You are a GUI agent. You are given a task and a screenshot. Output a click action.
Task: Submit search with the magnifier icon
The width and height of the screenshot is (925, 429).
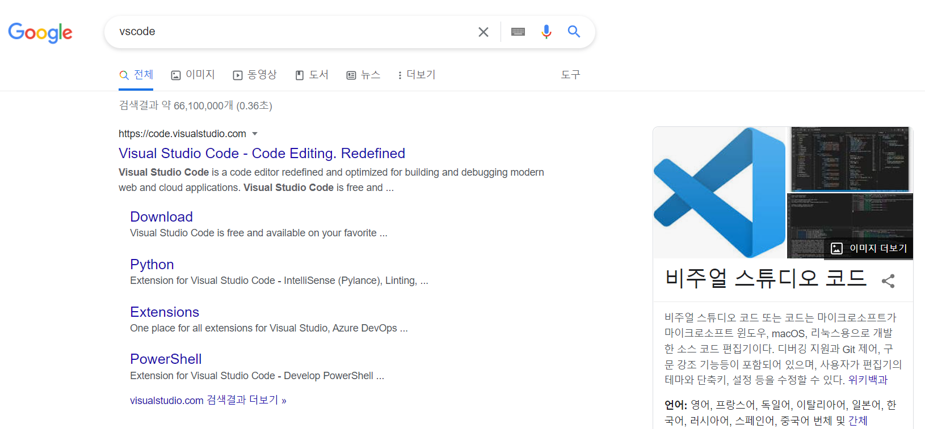pyautogui.click(x=574, y=32)
